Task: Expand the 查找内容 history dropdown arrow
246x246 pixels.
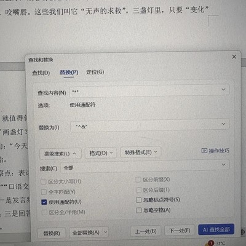Action: point(223,89)
